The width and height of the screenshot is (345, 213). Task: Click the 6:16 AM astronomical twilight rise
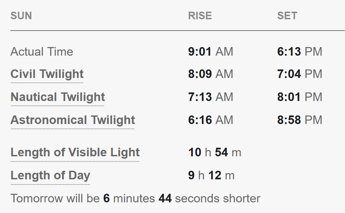point(210,120)
